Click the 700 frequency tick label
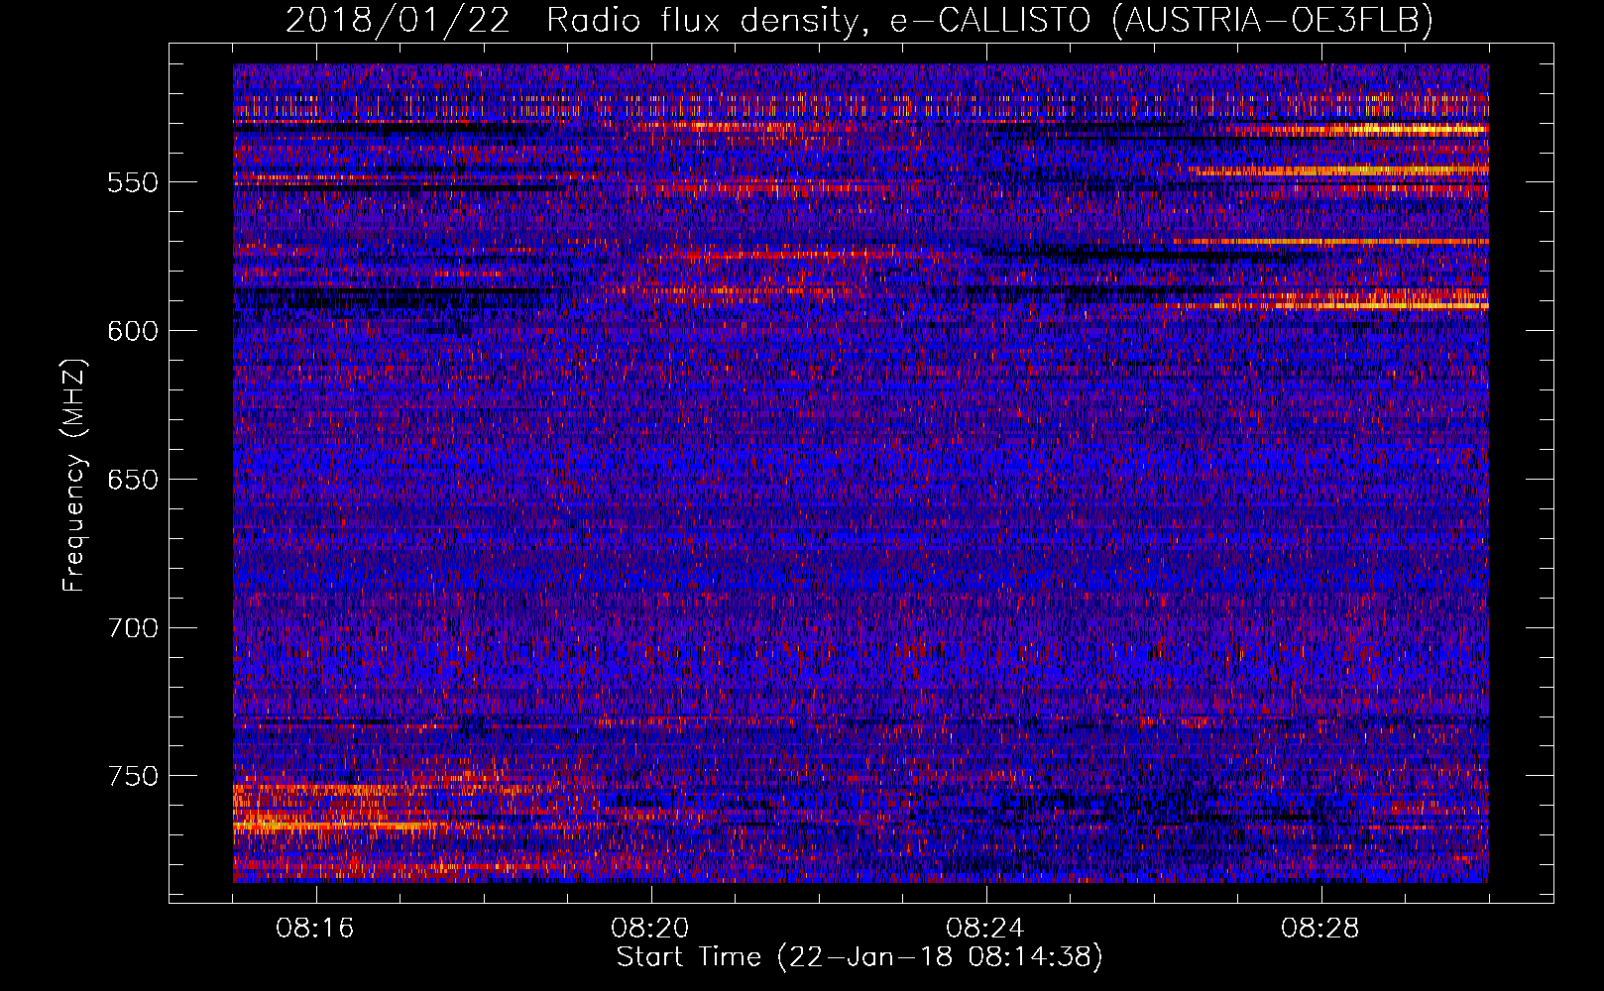The width and height of the screenshot is (1604, 991). point(133,628)
